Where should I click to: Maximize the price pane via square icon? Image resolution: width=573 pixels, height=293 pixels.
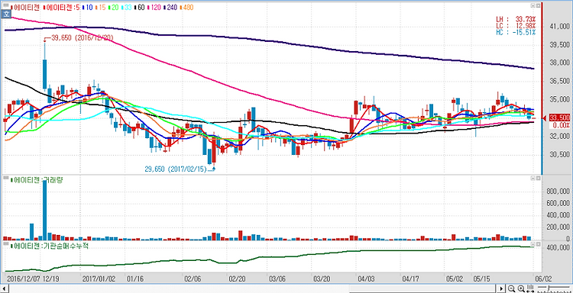pyautogui.click(x=538, y=5)
